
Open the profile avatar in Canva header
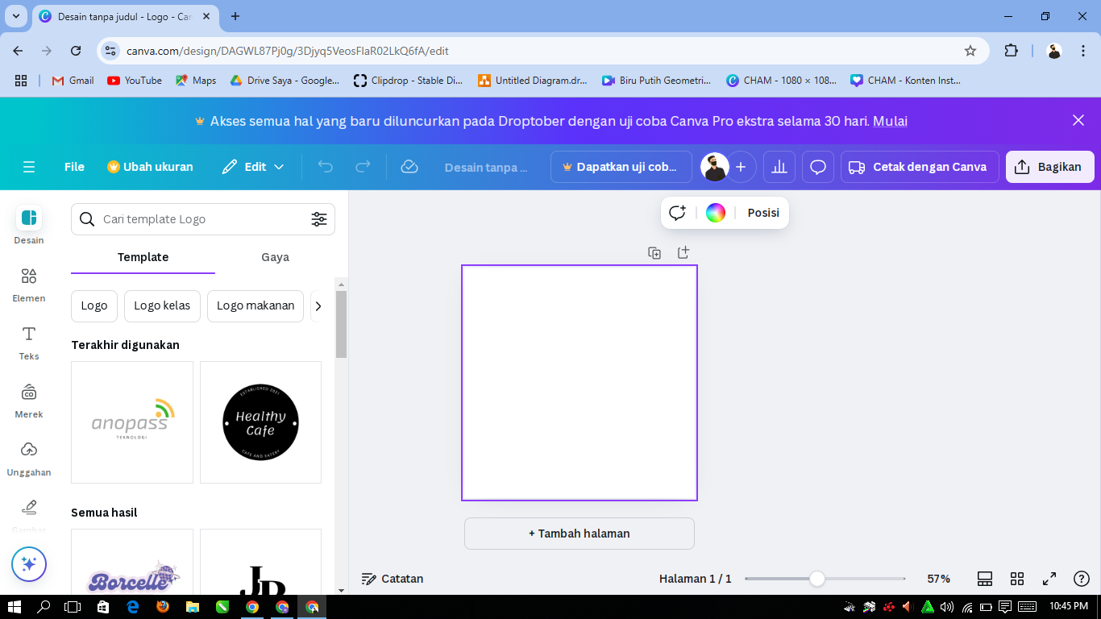click(x=714, y=167)
